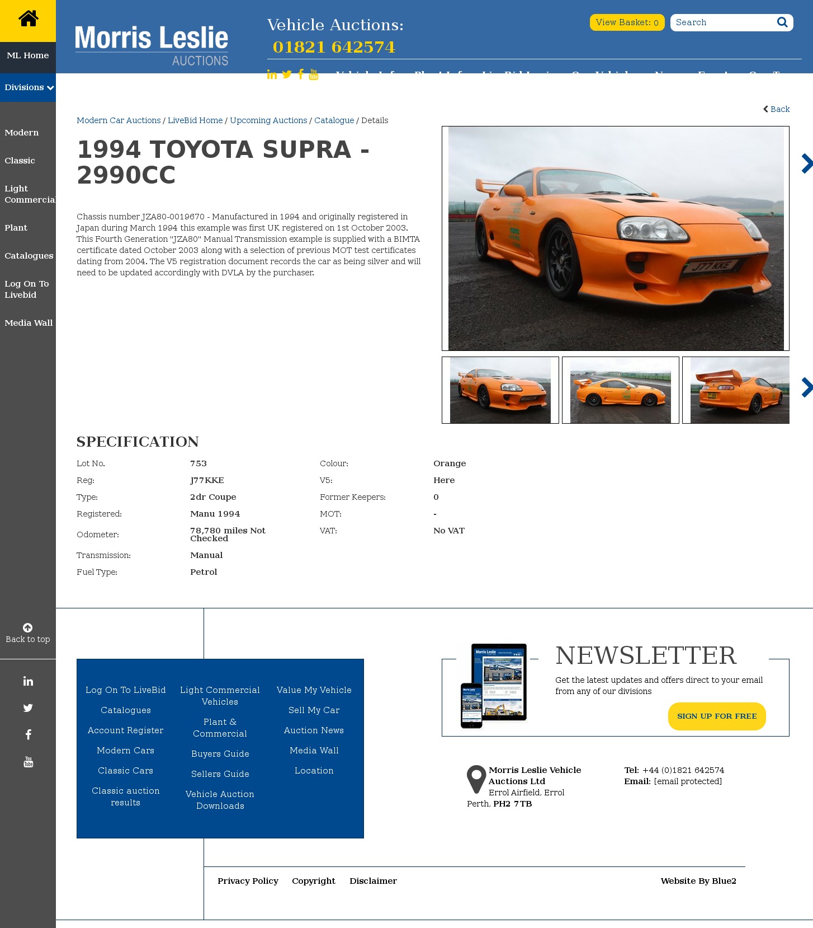Open LinkedIn icon in header
Screen dimensions: 813x928
(272, 74)
